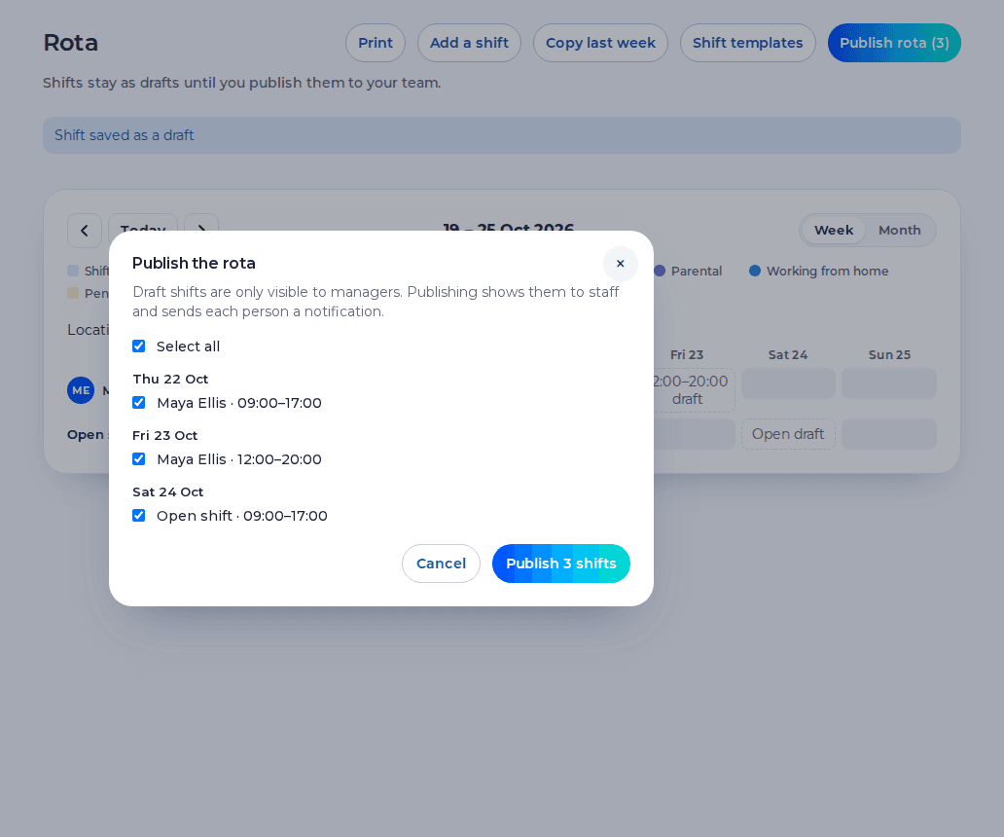Click the empty Saturday 24 cell in Maya's row

coord(788,383)
